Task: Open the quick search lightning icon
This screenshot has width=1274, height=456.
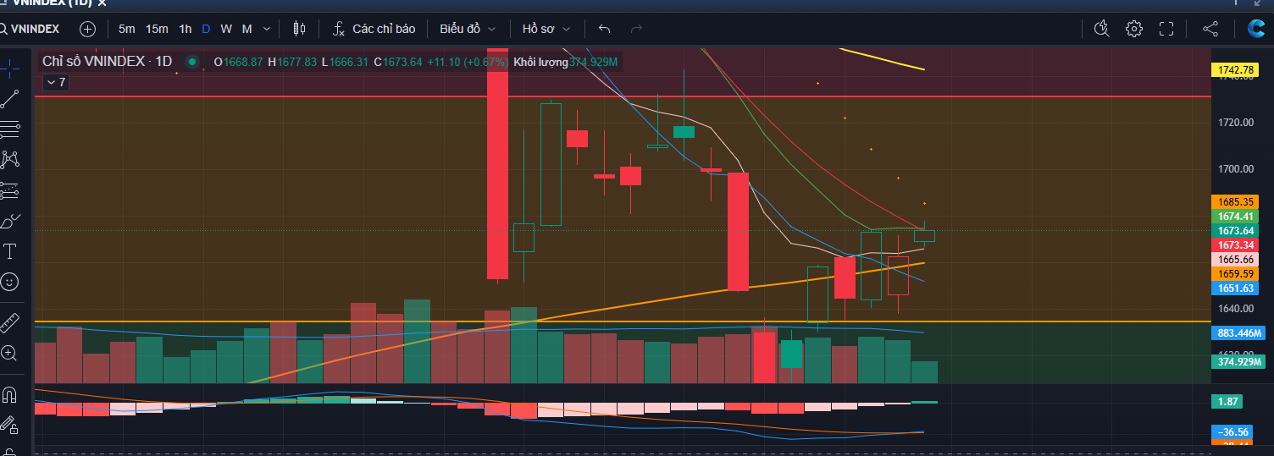Action: (1102, 29)
